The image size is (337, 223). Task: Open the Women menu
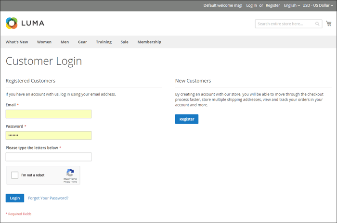tap(44, 42)
